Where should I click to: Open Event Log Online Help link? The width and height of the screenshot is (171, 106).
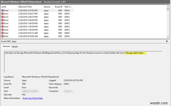(x=32, y=98)
